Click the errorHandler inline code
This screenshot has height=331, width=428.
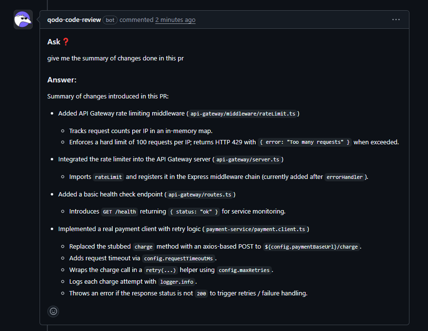pyautogui.click(x=345, y=177)
